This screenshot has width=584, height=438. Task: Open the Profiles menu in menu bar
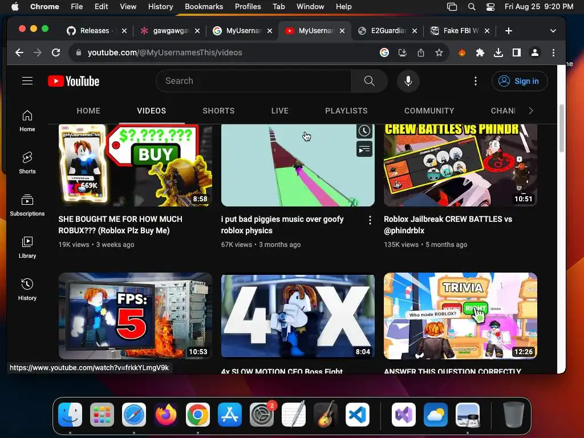248,6
